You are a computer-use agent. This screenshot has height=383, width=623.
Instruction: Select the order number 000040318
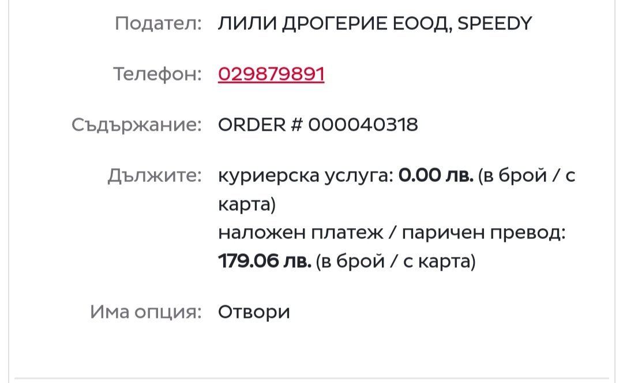pyautogui.click(x=363, y=124)
